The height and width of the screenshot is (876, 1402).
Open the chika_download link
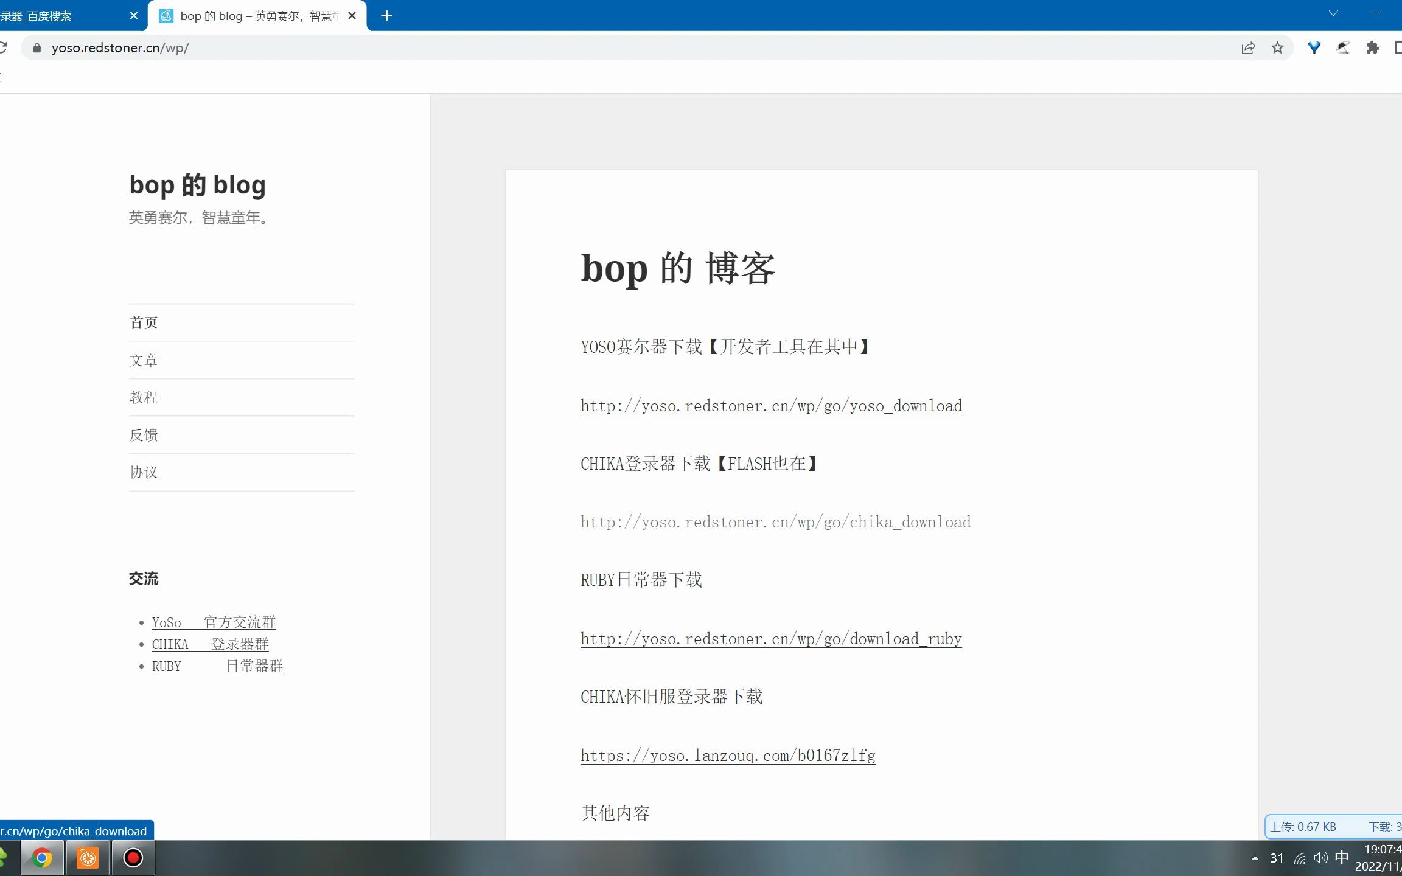pos(775,522)
